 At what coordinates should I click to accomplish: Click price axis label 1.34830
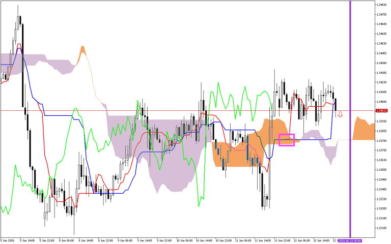tap(381, 5)
